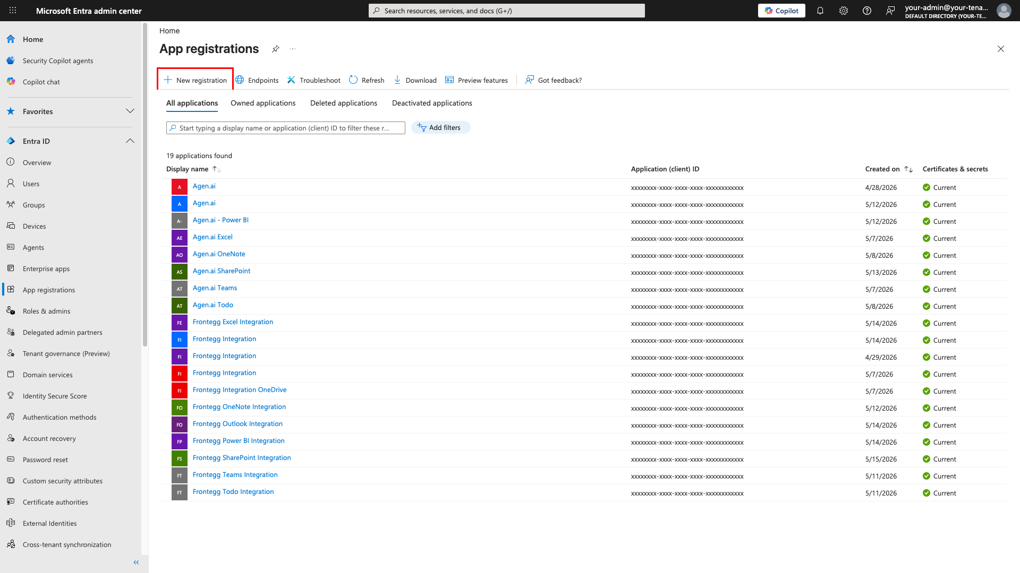Click the Agen.ai Excel AE thumbnail

(x=180, y=238)
